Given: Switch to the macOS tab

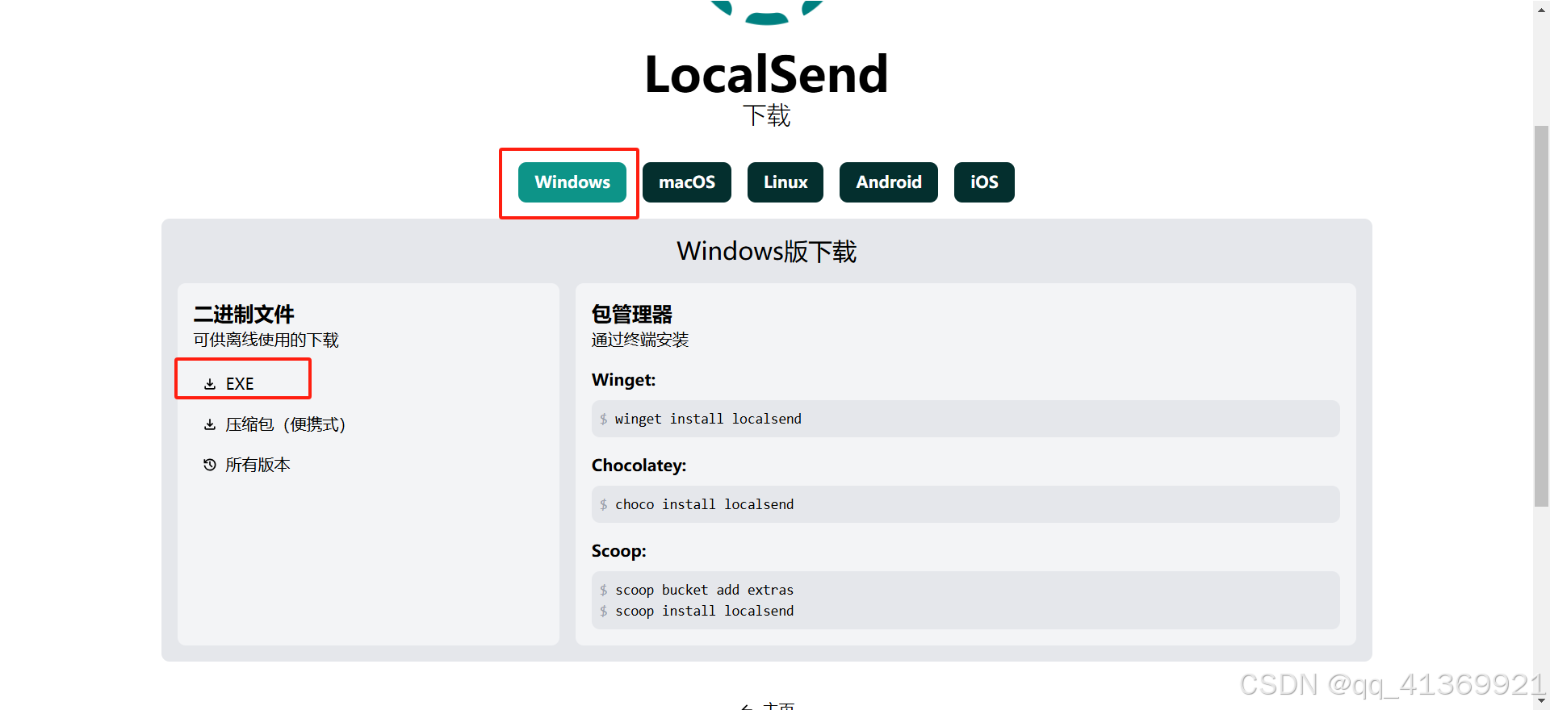Looking at the screenshot, I should click(x=687, y=182).
